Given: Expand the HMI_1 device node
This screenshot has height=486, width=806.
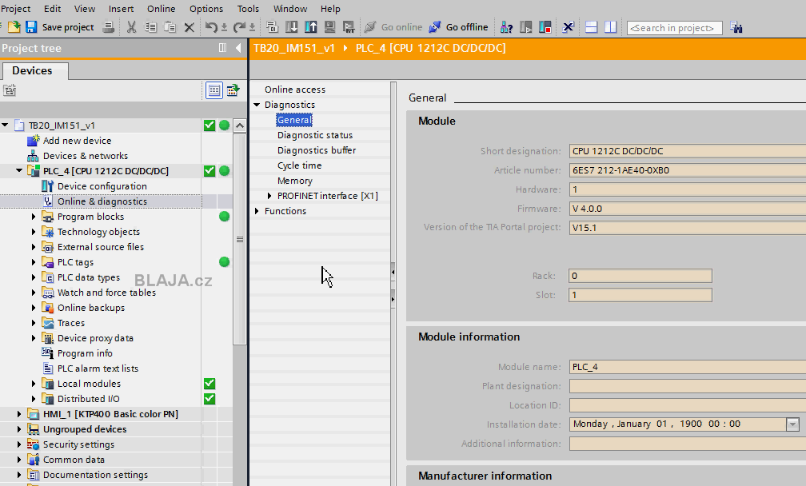Looking at the screenshot, I should click(x=19, y=413).
